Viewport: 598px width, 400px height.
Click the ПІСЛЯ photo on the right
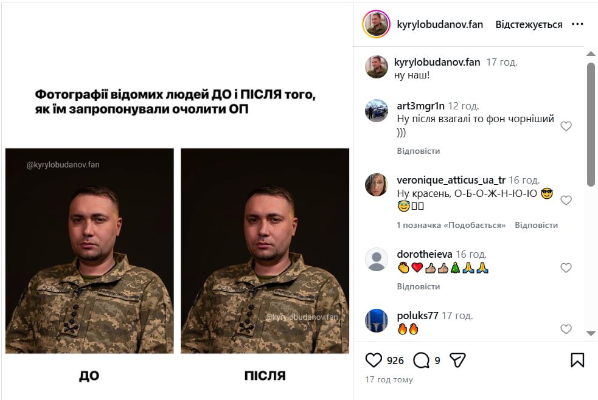point(265,251)
